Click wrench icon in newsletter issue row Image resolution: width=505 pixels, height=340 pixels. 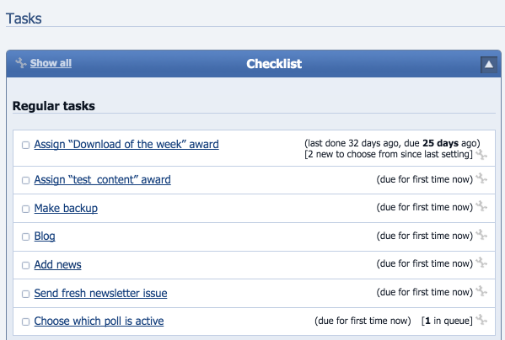481,291
